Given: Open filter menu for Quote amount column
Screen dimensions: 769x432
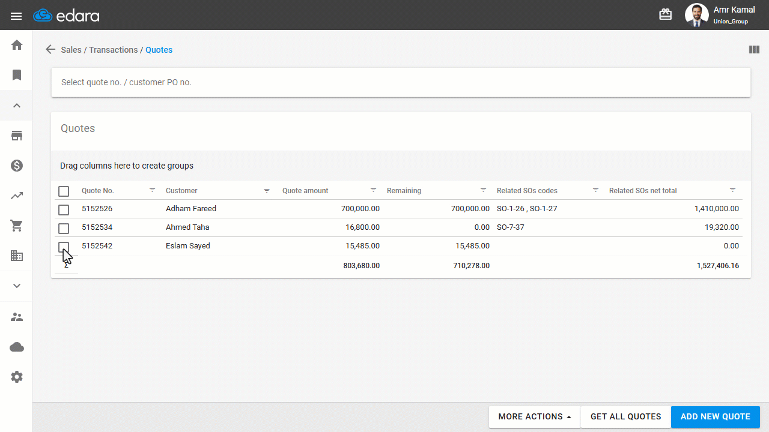Looking at the screenshot, I should tap(373, 190).
